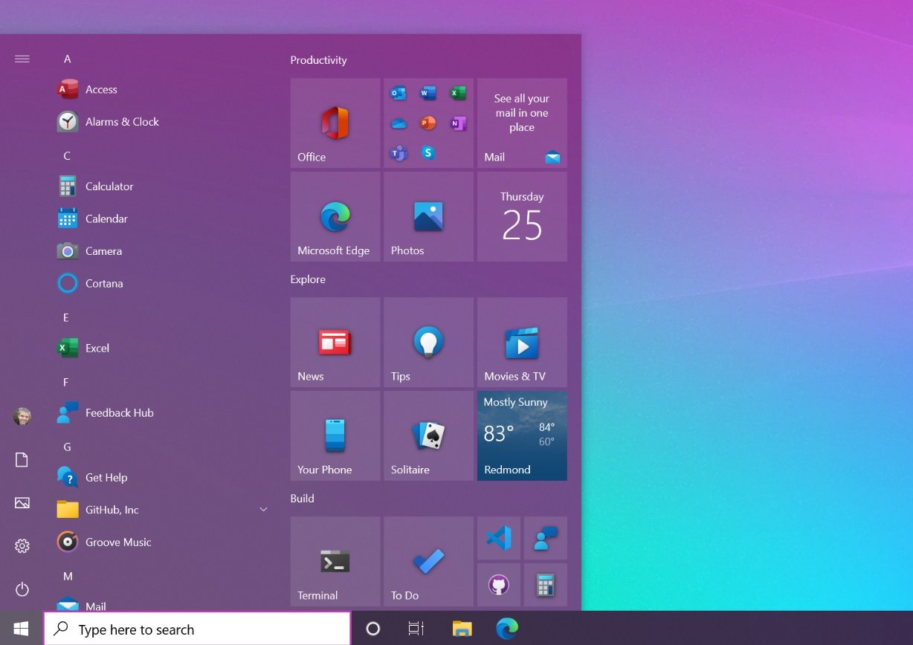Open Camera from the app list

pyautogui.click(x=104, y=250)
